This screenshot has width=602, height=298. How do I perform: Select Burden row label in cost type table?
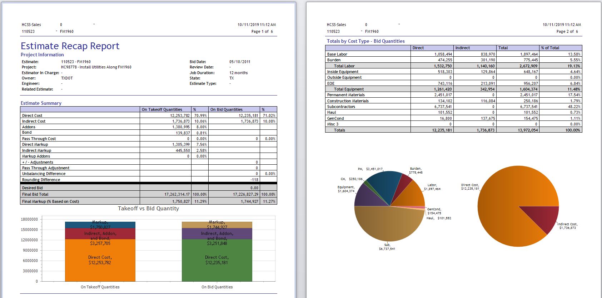pos(334,60)
